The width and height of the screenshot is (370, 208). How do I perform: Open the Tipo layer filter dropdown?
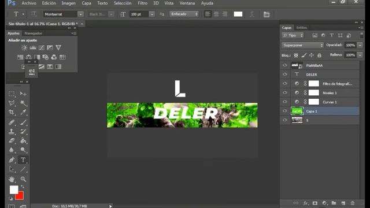pos(293,35)
